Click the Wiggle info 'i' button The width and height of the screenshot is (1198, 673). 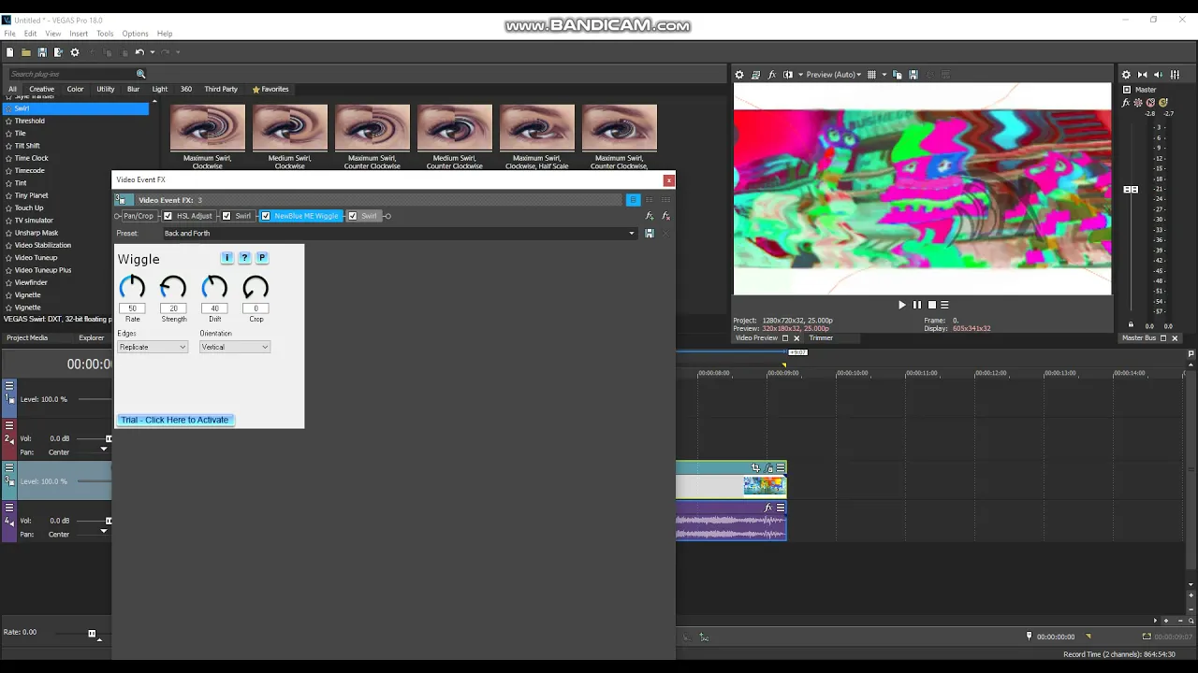(226, 258)
